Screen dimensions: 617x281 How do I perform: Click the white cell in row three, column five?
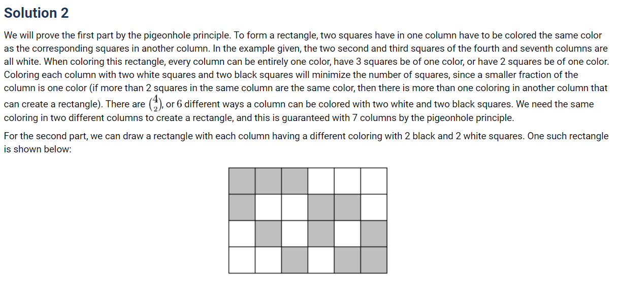click(347, 233)
